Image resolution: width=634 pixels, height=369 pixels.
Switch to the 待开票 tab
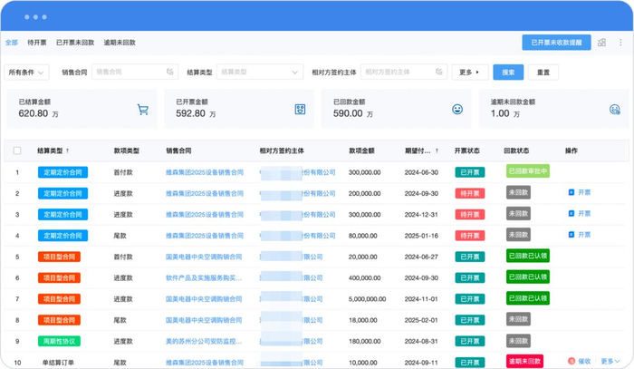37,43
